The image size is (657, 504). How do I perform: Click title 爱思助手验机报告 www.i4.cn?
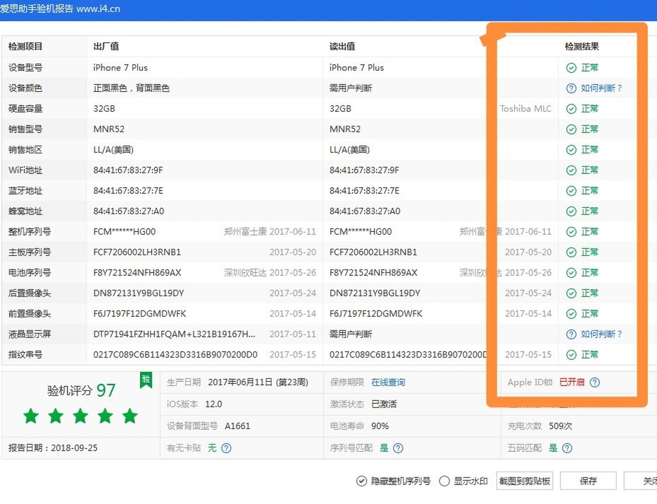[x=60, y=9]
